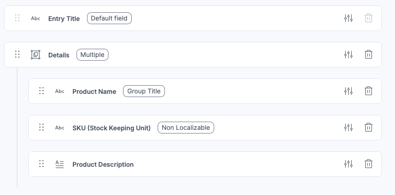The height and width of the screenshot is (195, 395).
Task: Click the Multiple badge on Details
Action: 92,55
